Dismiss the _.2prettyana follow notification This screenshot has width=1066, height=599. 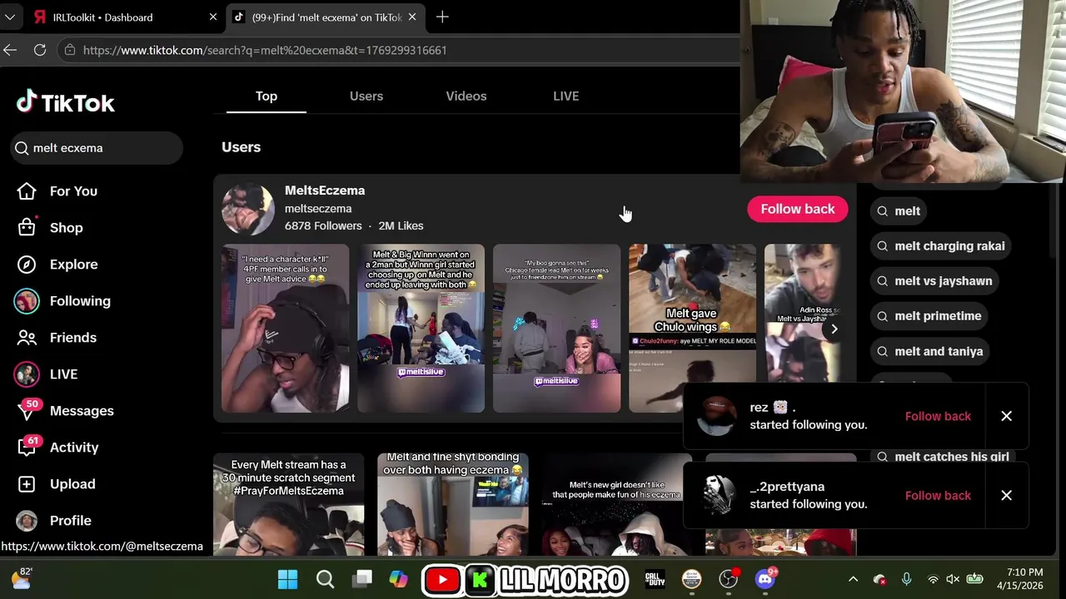pos(1006,495)
